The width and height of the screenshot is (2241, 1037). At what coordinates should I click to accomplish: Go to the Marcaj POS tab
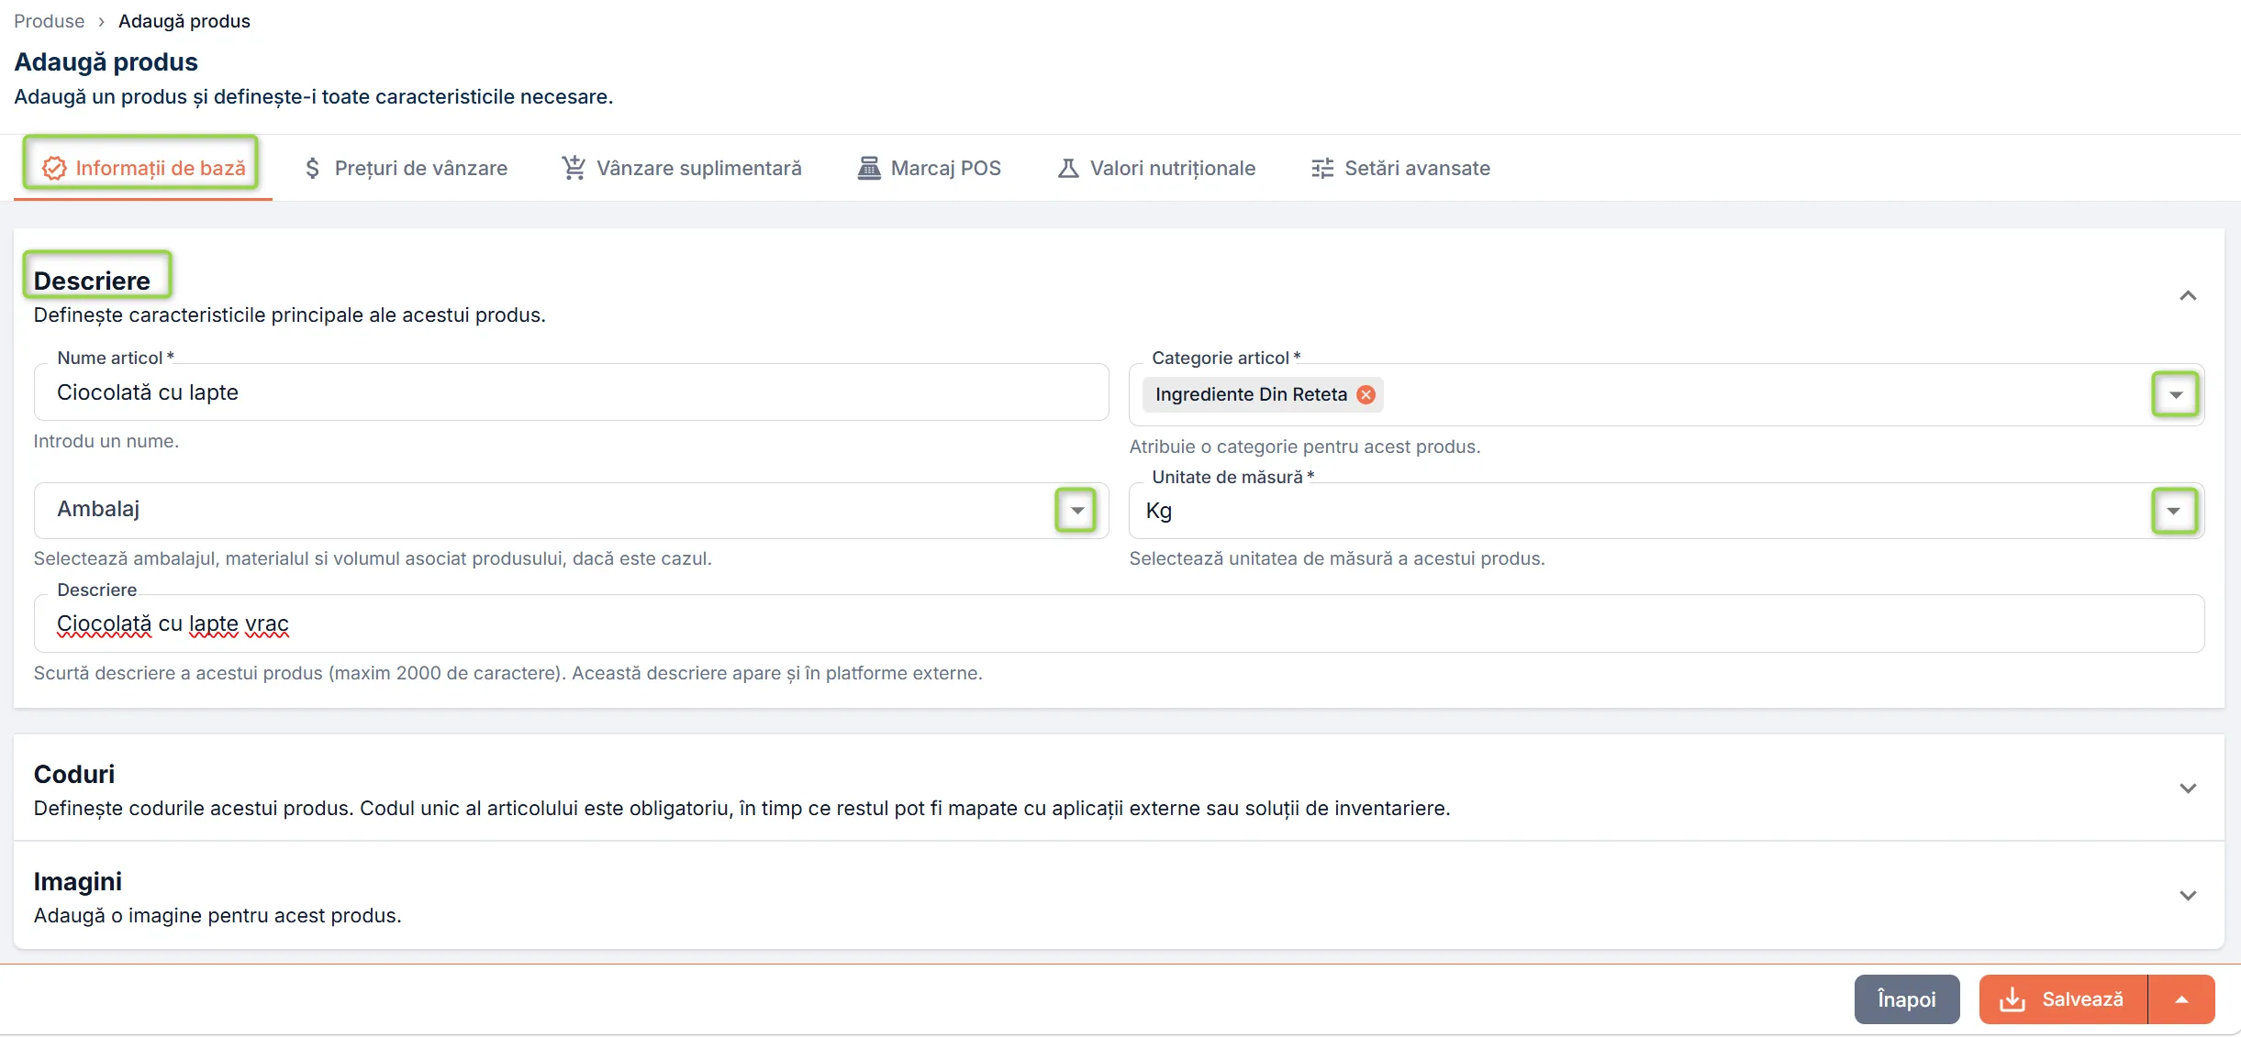click(929, 168)
